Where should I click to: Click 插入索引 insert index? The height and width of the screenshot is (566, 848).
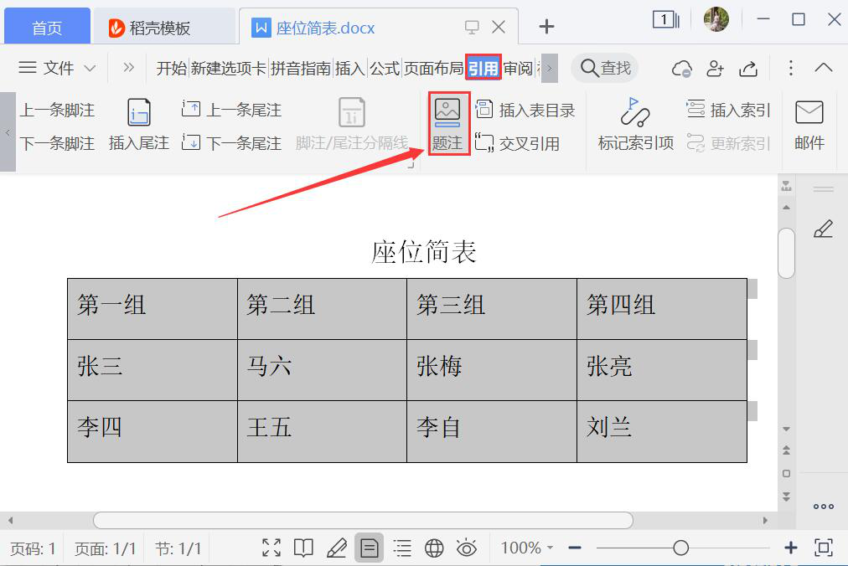(728, 110)
